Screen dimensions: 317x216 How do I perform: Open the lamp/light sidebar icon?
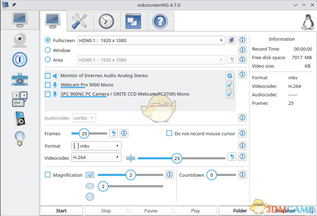tap(19, 138)
